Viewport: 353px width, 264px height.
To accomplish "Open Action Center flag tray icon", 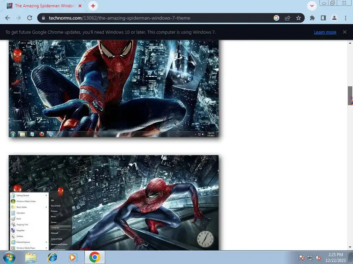I will click(x=302, y=258).
